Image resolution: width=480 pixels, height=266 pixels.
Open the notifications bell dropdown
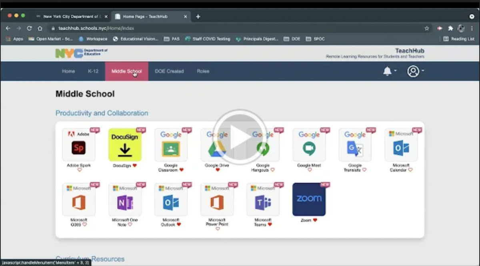tap(390, 71)
